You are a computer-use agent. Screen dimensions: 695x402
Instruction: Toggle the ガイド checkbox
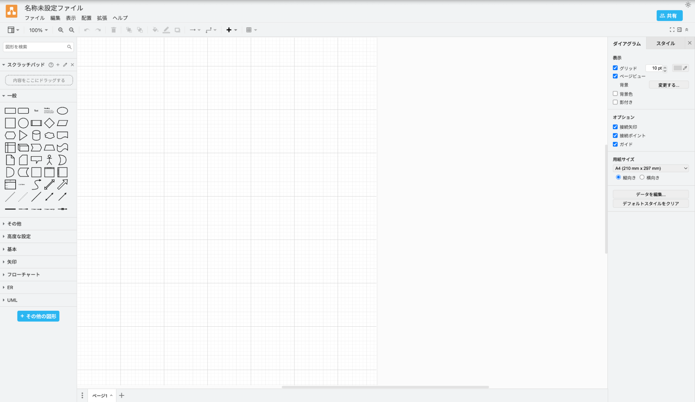click(615, 144)
